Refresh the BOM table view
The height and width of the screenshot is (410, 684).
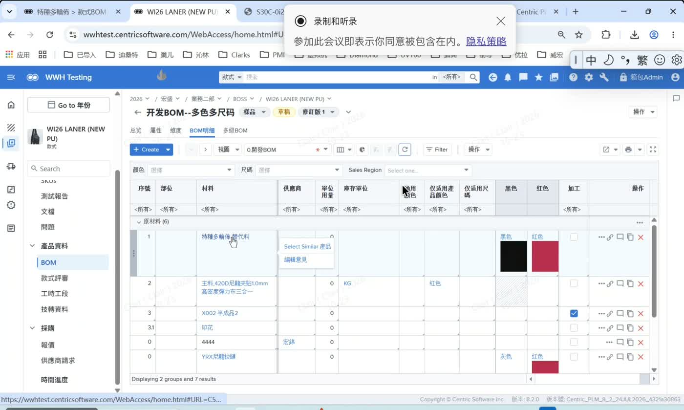coord(405,150)
